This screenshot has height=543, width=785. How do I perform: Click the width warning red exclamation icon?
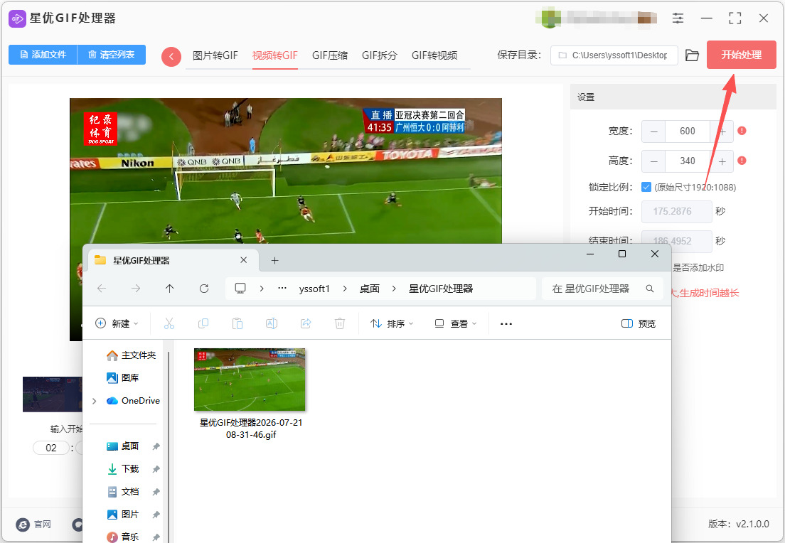click(x=742, y=131)
